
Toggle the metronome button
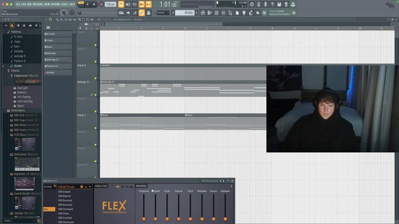point(121,4)
